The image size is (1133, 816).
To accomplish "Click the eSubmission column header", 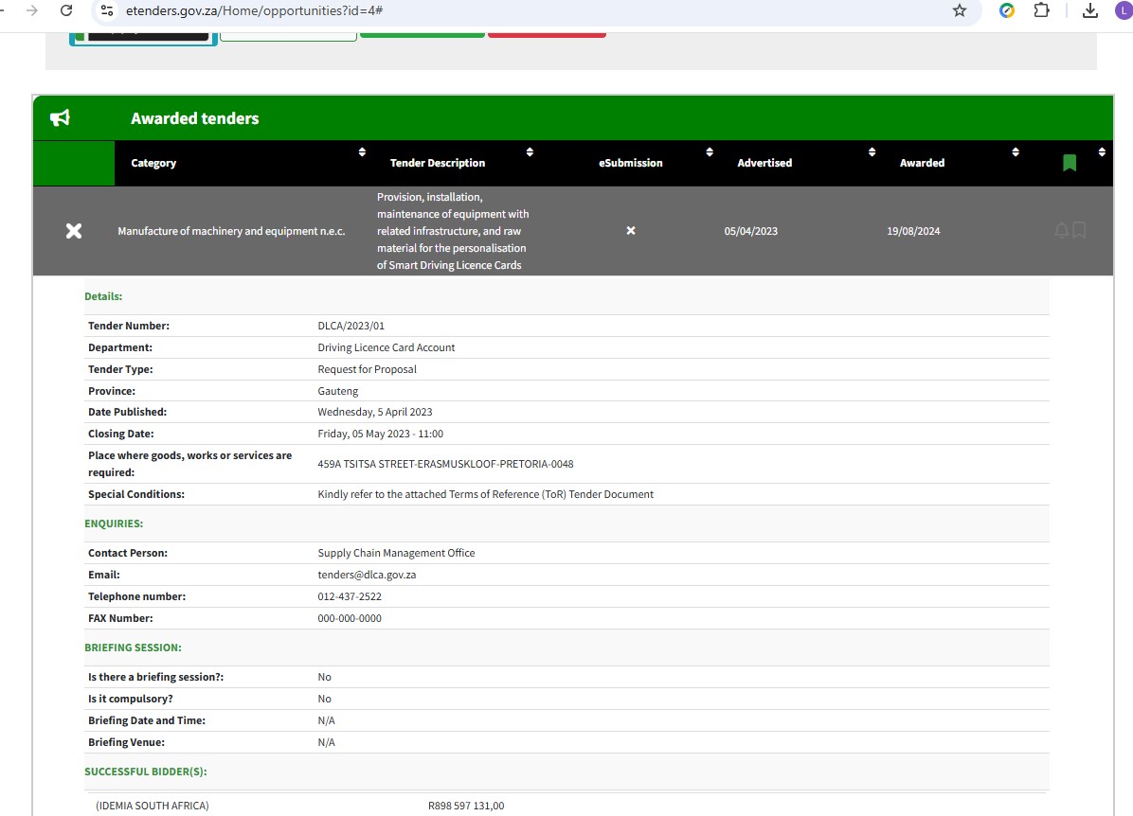I will [630, 163].
